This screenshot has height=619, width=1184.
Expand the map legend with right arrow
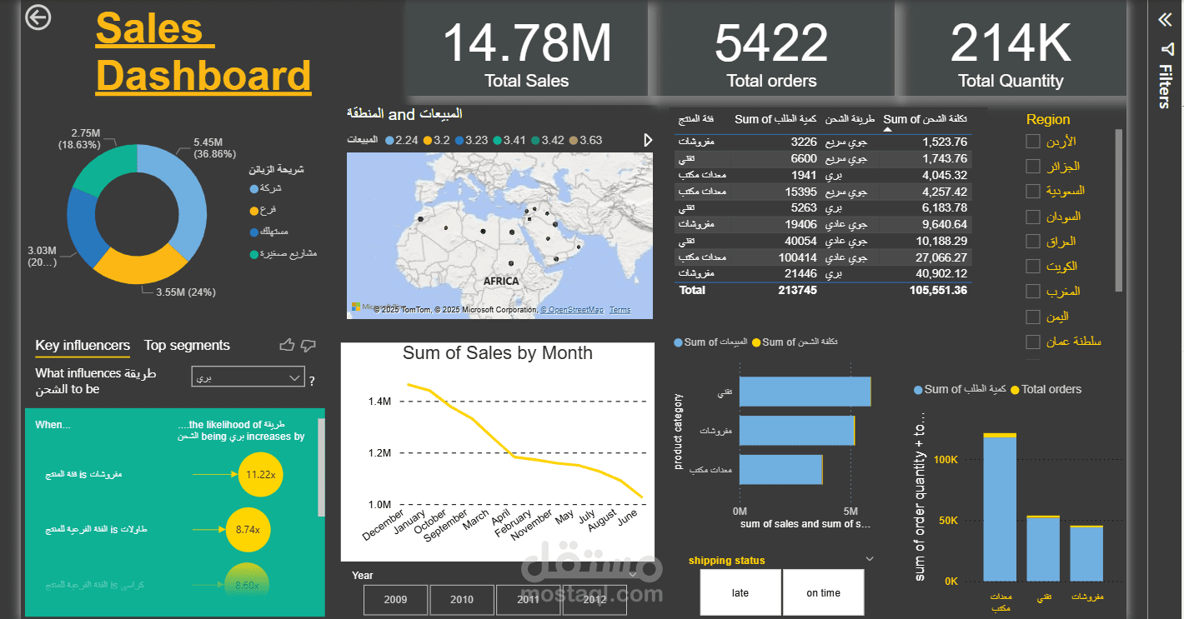pos(648,140)
